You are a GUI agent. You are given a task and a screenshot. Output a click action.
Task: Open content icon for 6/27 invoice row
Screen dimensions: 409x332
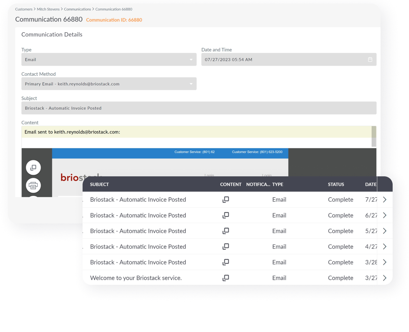226,215
